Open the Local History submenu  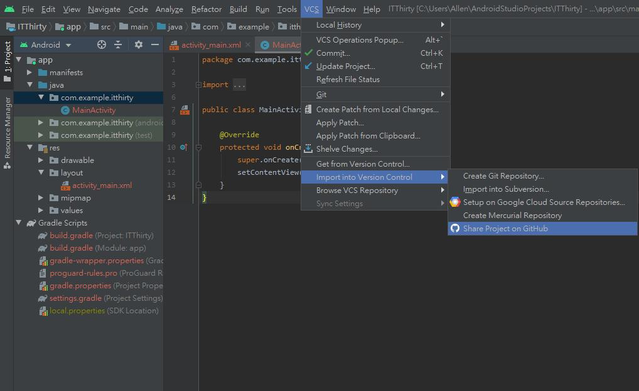click(375, 25)
